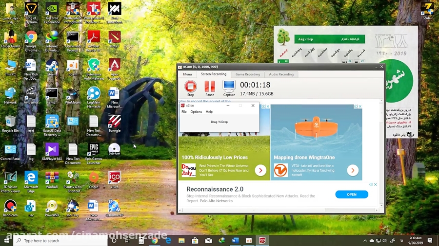Close the Reconnaissance 2.0 ad
This screenshot has height=246, width=439.
(x=376, y=184)
